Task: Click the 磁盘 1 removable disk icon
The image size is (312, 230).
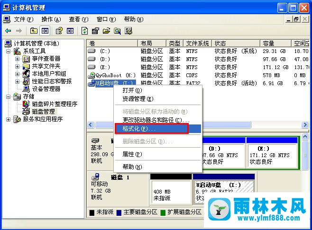Action: 95,177
